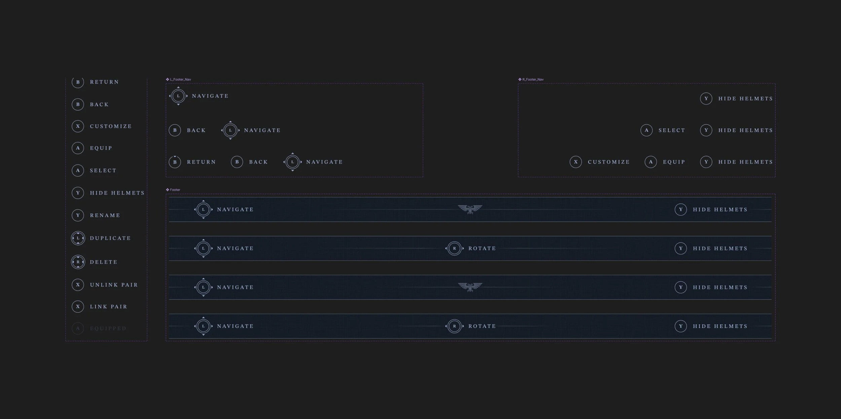This screenshot has width=841, height=419.
Task: Click the X icon beside CUSTOMIZE in left list
Action: coord(78,126)
